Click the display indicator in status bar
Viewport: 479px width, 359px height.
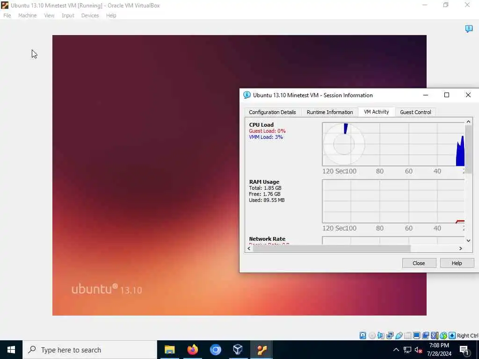tap(416, 336)
